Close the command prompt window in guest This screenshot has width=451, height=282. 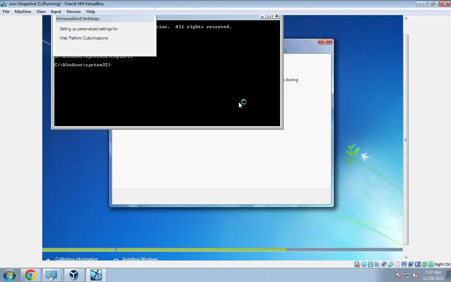[x=277, y=16]
